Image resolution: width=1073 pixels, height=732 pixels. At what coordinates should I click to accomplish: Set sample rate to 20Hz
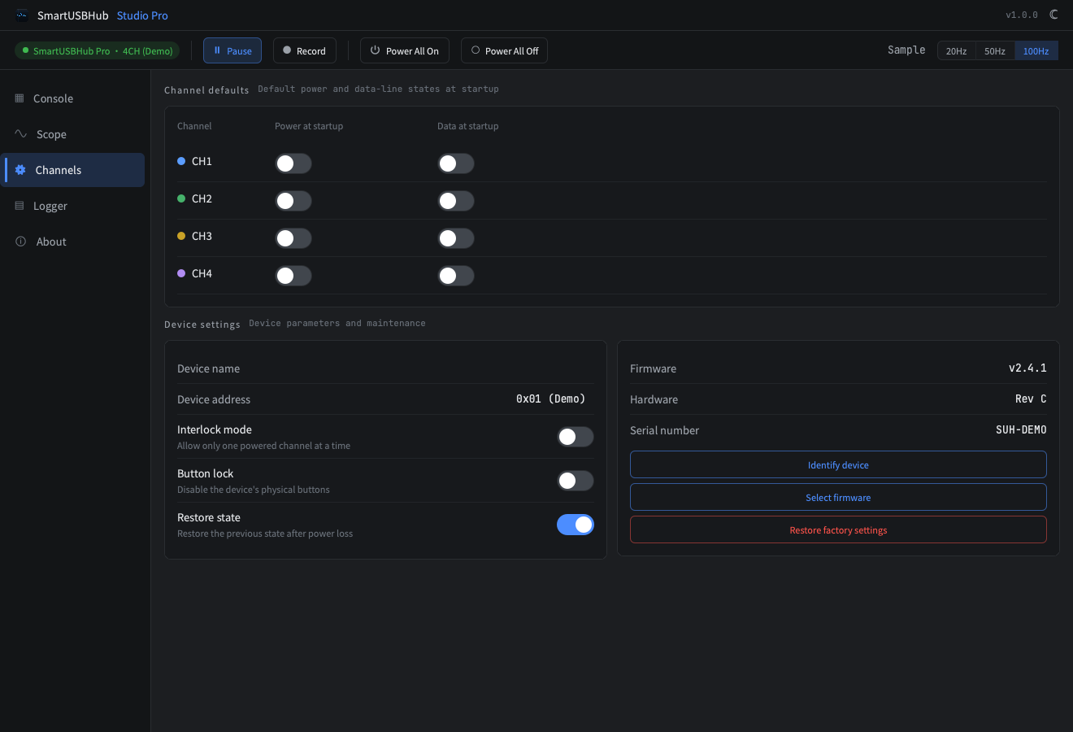point(956,50)
